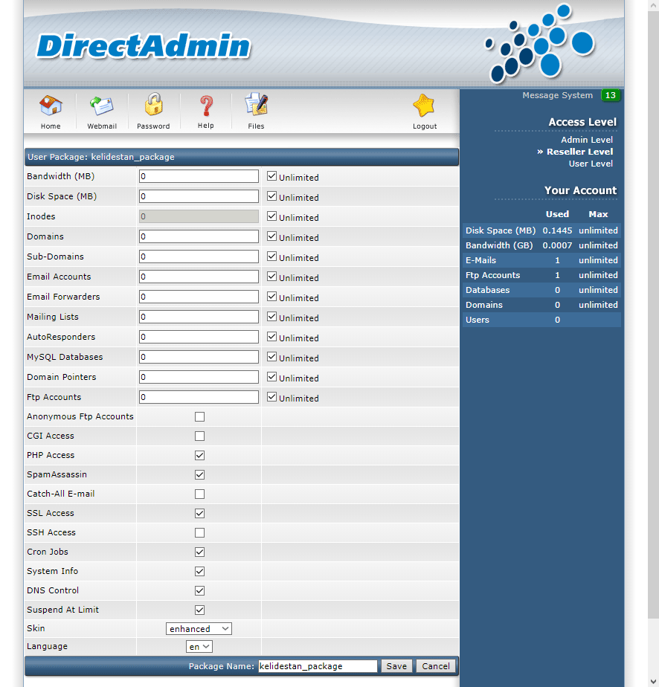The image size is (659, 687).
Task: Toggle Unlimited for Ftp Accounts
Action: (271, 397)
